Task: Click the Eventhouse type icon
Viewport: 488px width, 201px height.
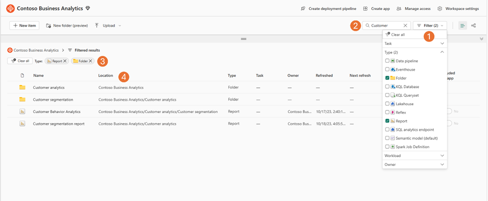Action: (x=393, y=69)
